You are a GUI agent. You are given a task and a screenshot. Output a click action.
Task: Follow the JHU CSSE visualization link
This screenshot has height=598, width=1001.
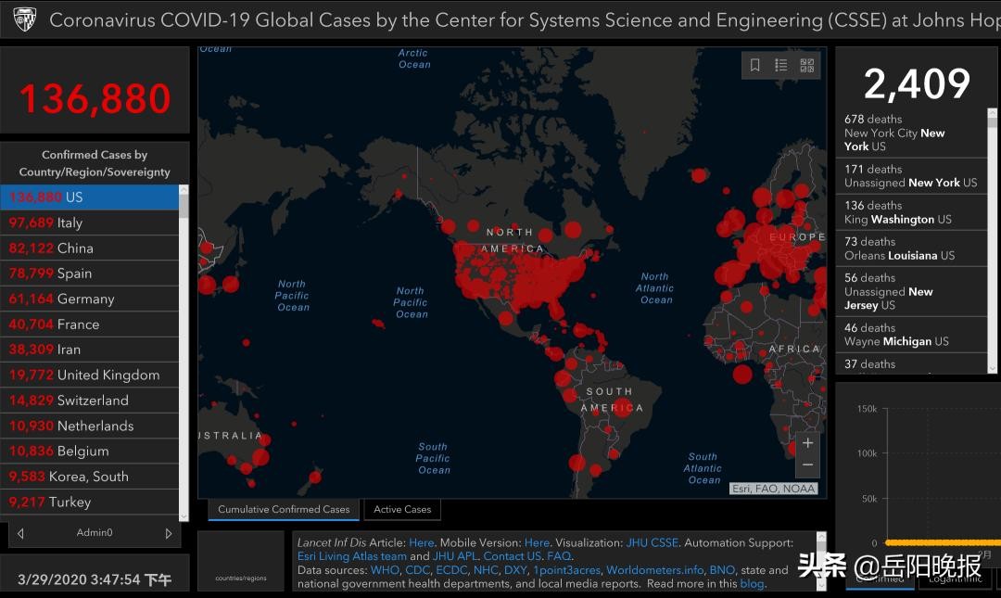652,542
